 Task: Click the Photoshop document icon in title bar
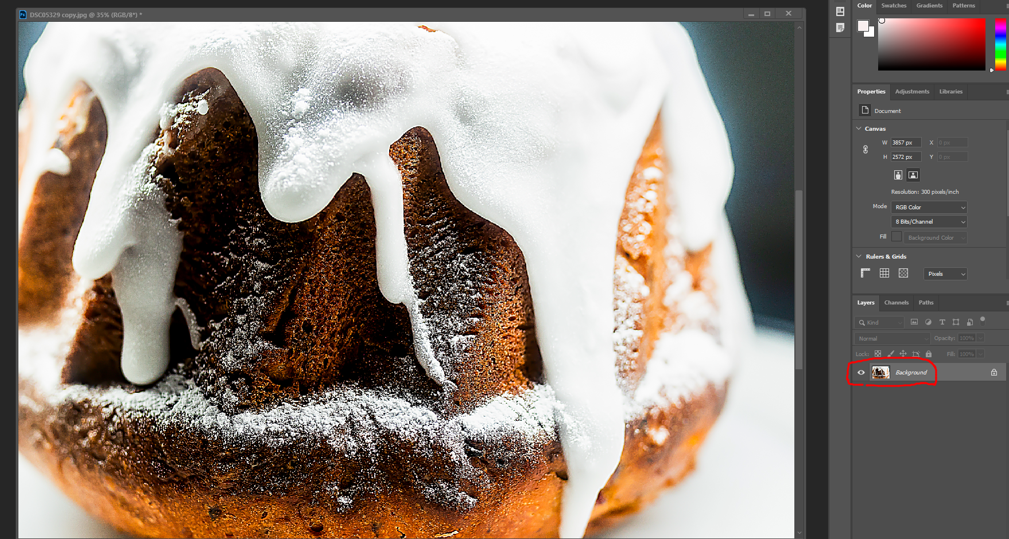pyautogui.click(x=23, y=14)
